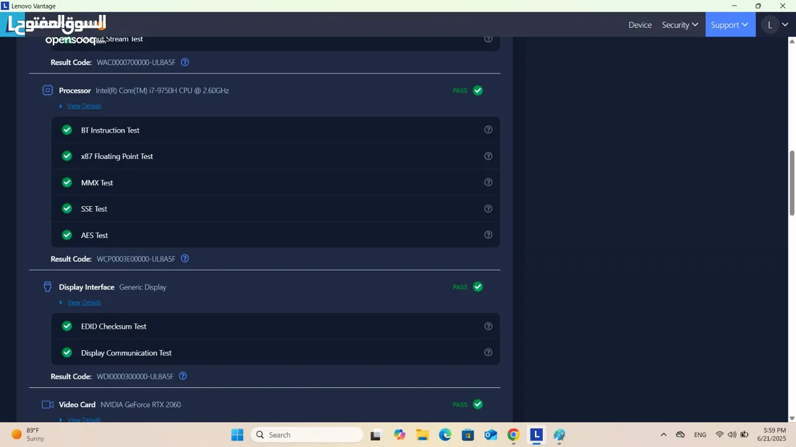Show hidden system tray icons
The height and width of the screenshot is (447, 796).
coord(664,435)
